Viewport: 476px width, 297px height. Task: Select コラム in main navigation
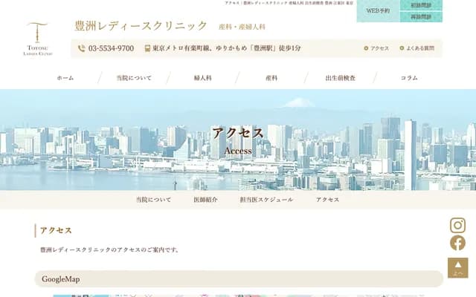tap(409, 78)
